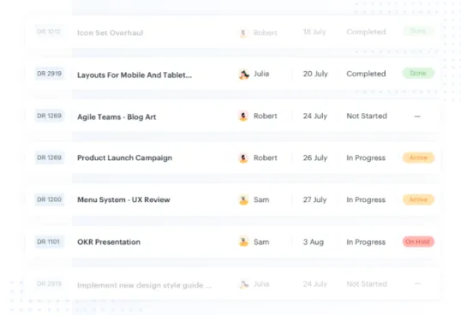Click the 18 July due date
Screen dimensions: 461x315
pos(314,32)
